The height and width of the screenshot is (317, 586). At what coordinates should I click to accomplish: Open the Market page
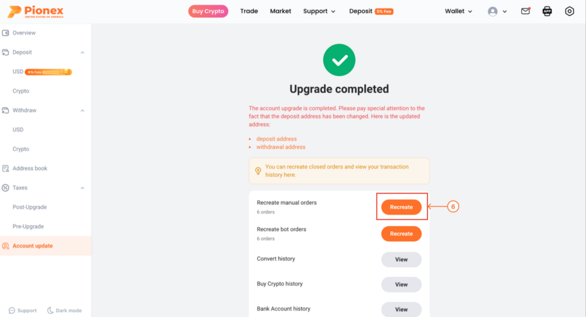[x=280, y=11]
